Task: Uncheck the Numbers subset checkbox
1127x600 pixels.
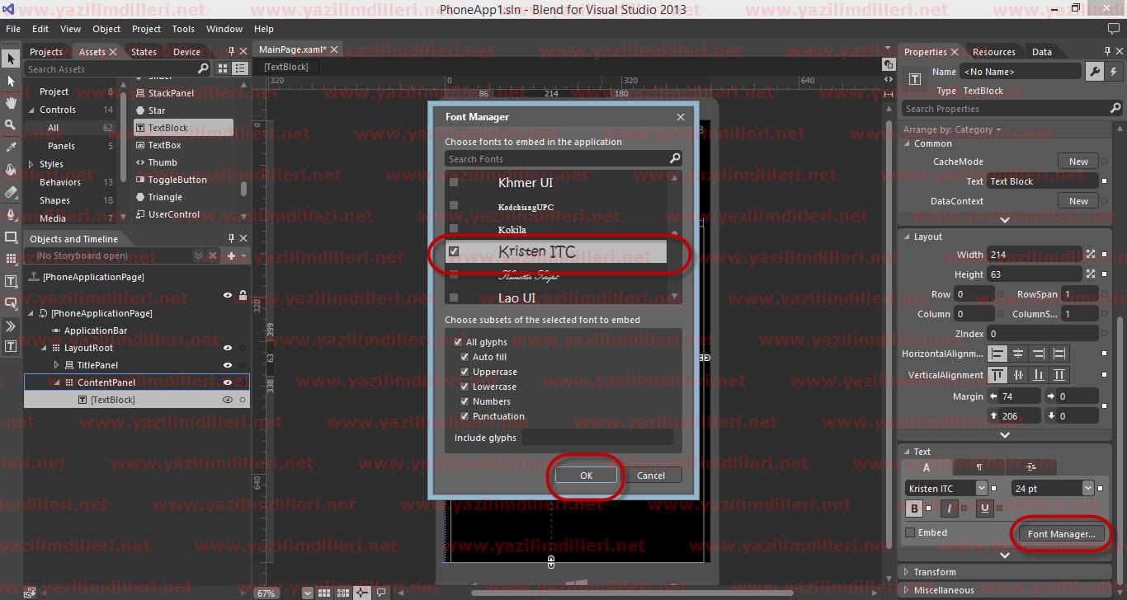Action: tap(464, 401)
